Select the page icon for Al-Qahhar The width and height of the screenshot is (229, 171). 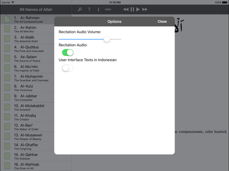tap(7, 156)
